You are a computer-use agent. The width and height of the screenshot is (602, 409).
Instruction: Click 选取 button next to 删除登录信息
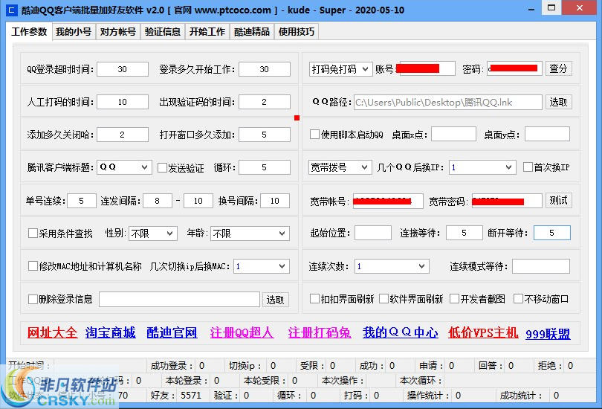pos(275,300)
